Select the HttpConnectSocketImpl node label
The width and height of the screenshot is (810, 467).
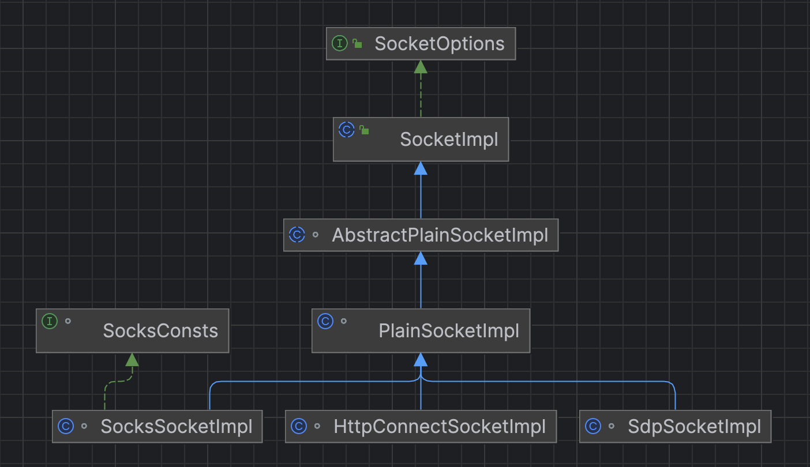440,427
